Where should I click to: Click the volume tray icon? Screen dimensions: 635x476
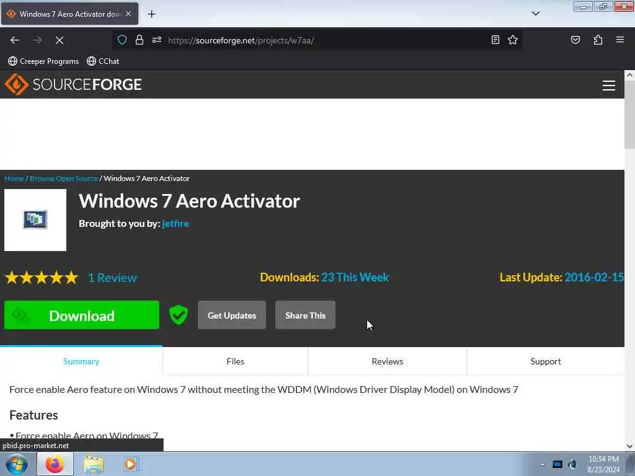[572, 464]
